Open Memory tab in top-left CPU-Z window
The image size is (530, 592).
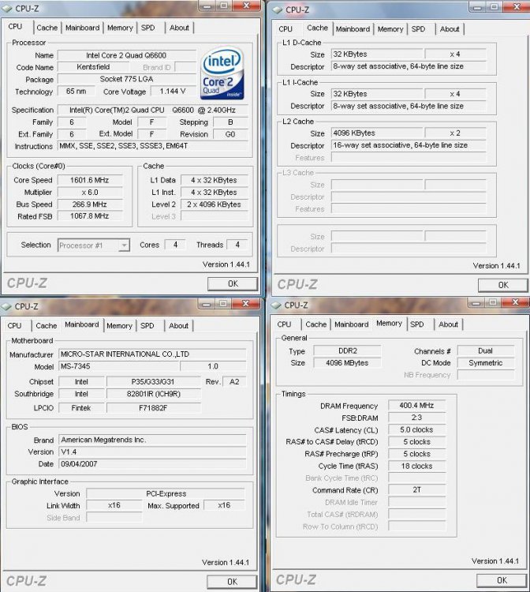click(x=120, y=28)
